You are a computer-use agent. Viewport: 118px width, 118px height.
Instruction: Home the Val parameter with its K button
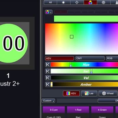48,78
